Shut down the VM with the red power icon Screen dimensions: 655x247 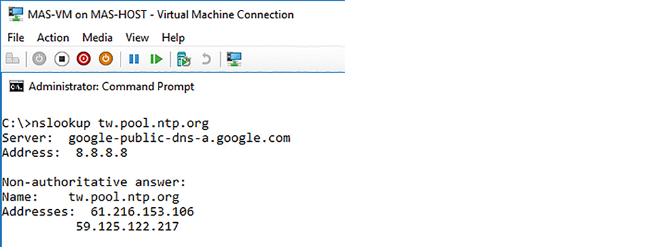[x=84, y=59]
